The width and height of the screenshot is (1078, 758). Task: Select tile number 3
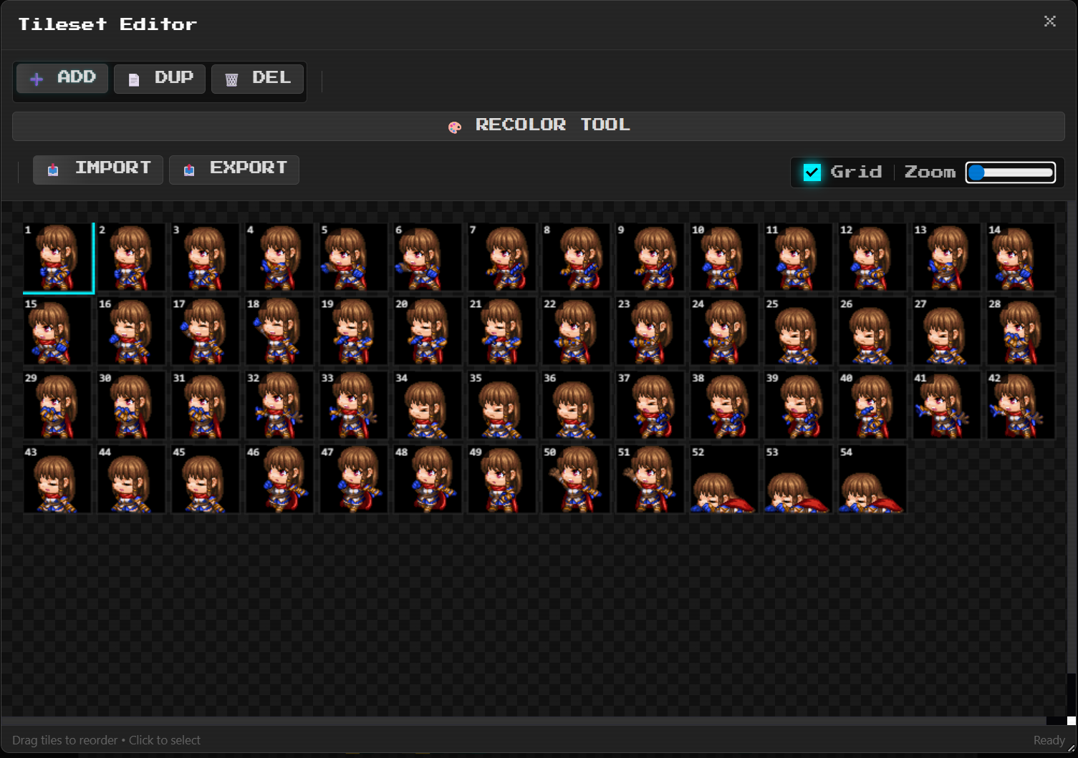pyautogui.click(x=206, y=258)
